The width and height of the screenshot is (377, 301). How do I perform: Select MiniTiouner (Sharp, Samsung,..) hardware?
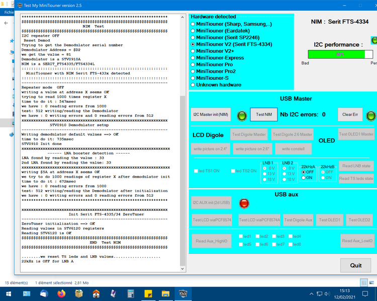pyautogui.click(x=193, y=24)
